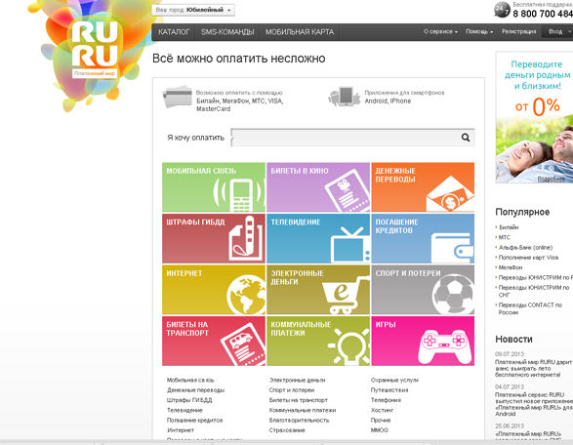Click the 24/7 support icon
This screenshot has height=445, width=573.
(502, 10)
